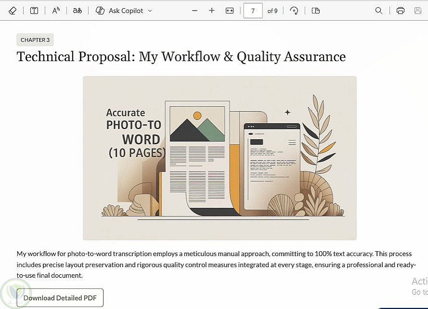Expand the Ask Copilot dropdown arrow

pos(150,11)
